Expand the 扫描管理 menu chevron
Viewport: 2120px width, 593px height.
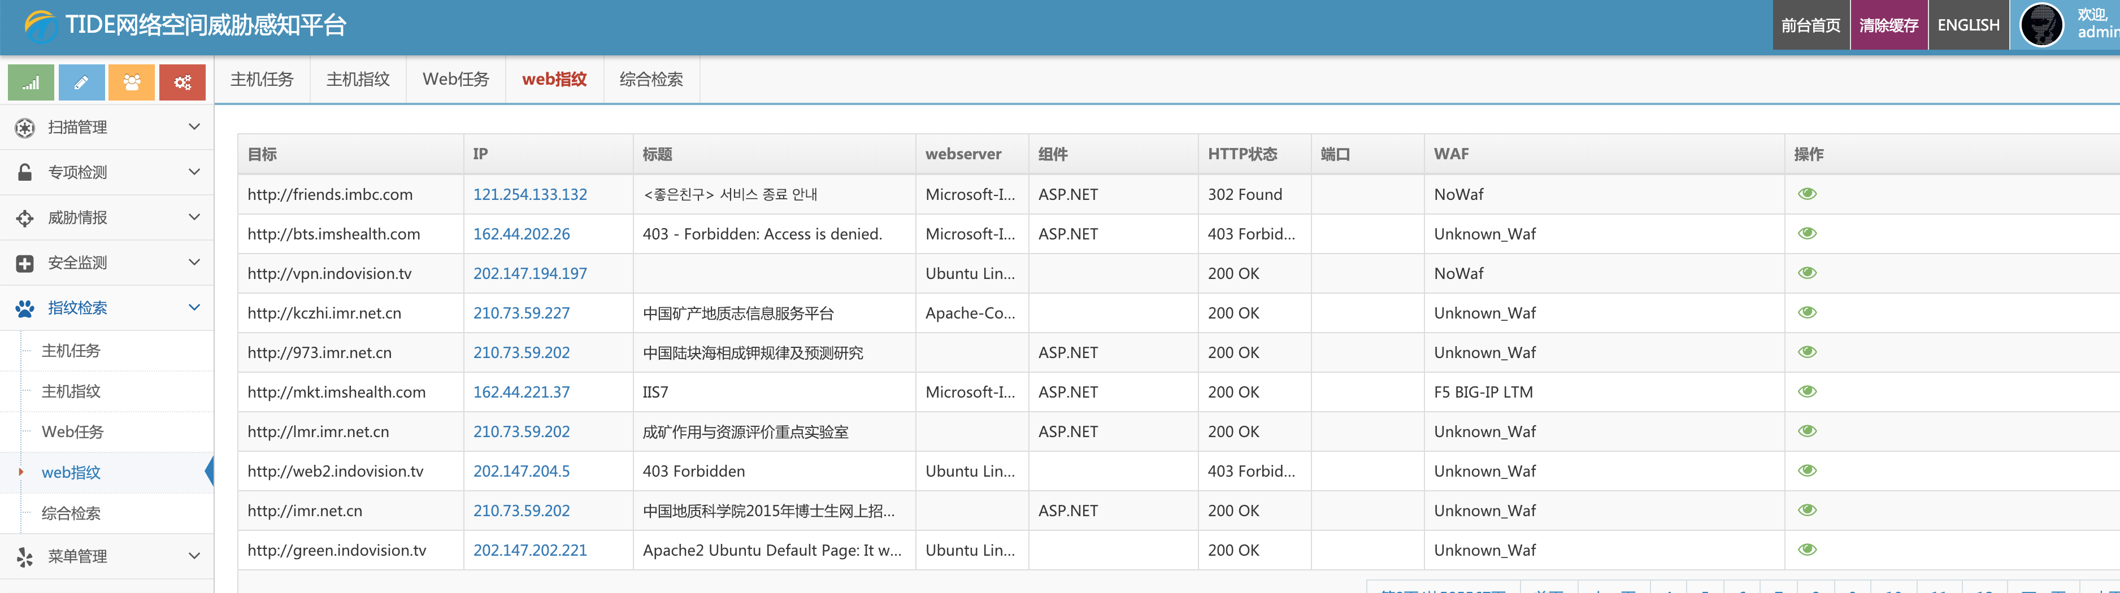[x=194, y=127]
